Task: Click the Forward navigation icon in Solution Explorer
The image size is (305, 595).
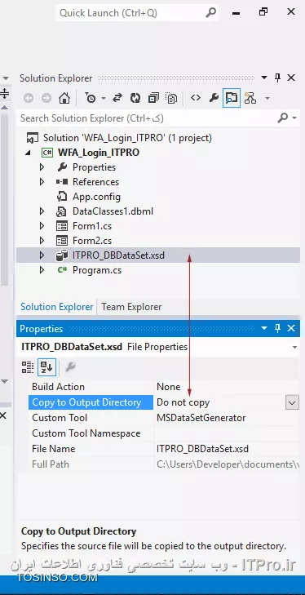Action: [46, 98]
